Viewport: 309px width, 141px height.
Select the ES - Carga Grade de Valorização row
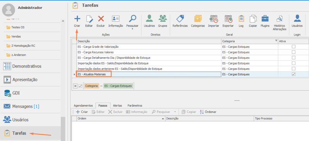click(x=149, y=47)
